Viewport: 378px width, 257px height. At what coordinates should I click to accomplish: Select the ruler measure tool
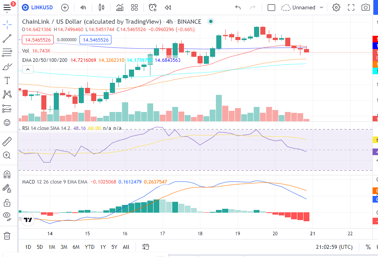pos(7,142)
